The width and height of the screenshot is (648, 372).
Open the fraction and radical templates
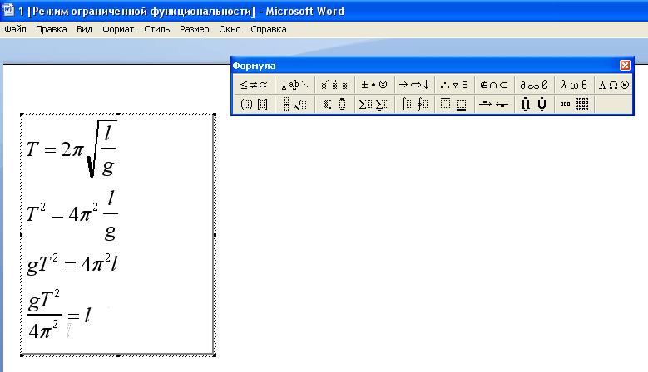click(x=294, y=105)
